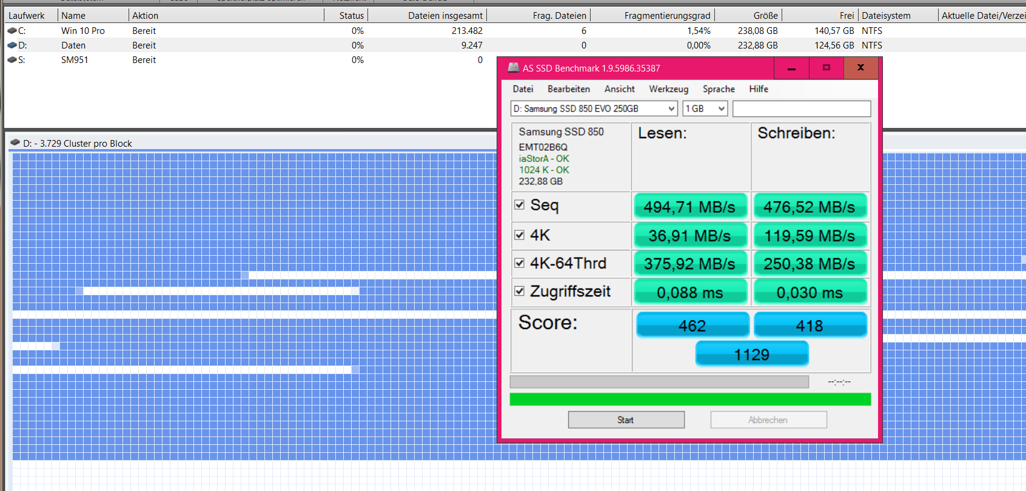This screenshot has width=1026, height=491.
Task: Sort by Dateien insgesamt column header
Action: 427,15
